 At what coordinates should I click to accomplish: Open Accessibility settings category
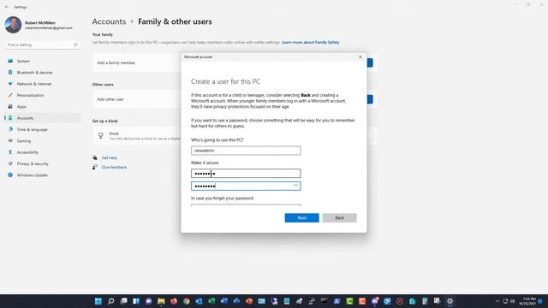43,152
